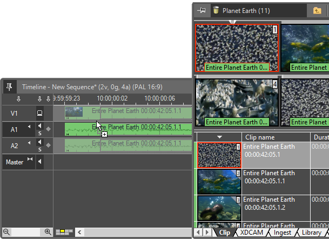This screenshot has width=329, height=239.
Task: Click the timeline overview mode icon
Action: (65, 232)
